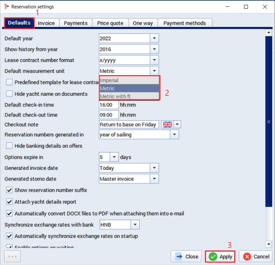Viewport: 275px width, 265px height.
Task: Click the blue arrow Close icon
Action: [x=179, y=256]
